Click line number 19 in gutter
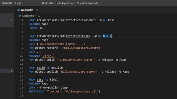This screenshot has height=99, width=177. [22, 92]
